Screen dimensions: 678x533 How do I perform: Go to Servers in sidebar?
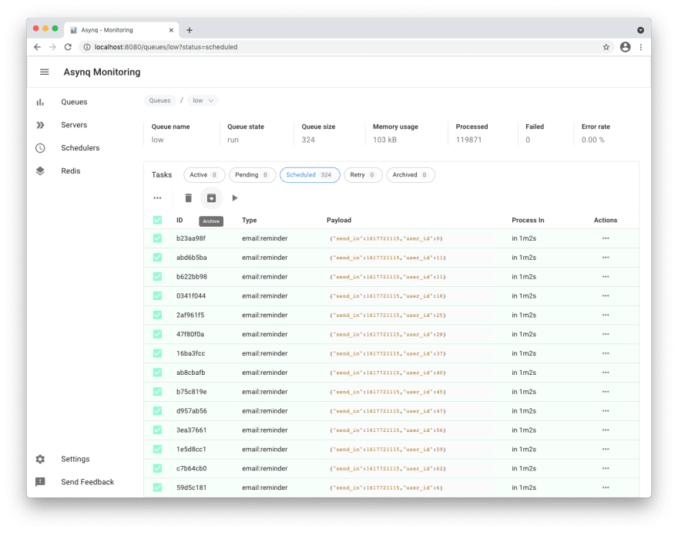74,125
